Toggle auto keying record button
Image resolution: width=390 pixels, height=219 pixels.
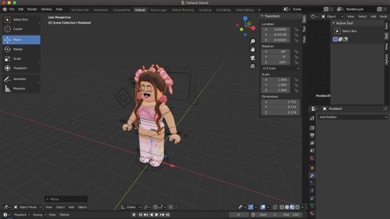click(x=134, y=215)
